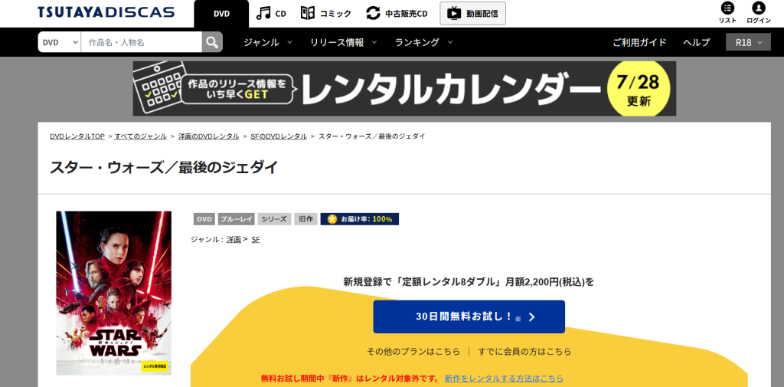Open the list icon
This screenshot has height=387, width=784.
click(x=727, y=8)
